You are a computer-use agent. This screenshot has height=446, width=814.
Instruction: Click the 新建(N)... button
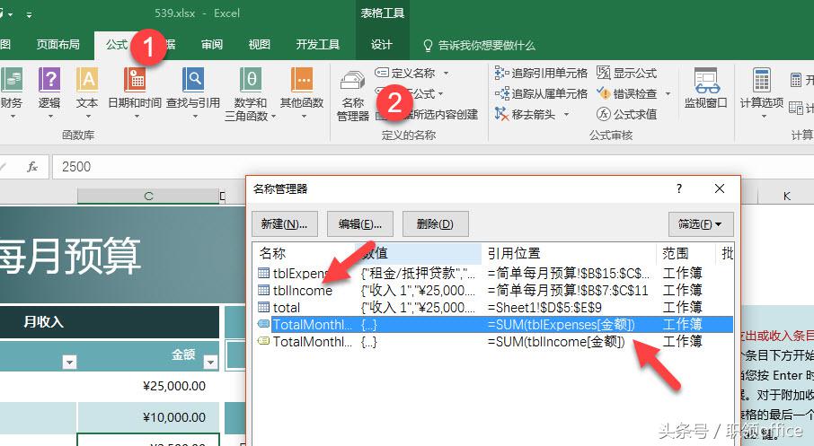[x=285, y=224]
